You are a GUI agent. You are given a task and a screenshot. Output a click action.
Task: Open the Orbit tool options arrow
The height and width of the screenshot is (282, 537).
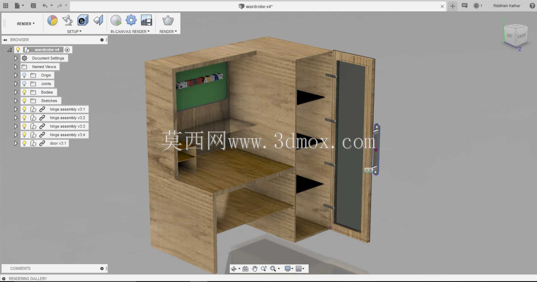(x=239, y=269)
